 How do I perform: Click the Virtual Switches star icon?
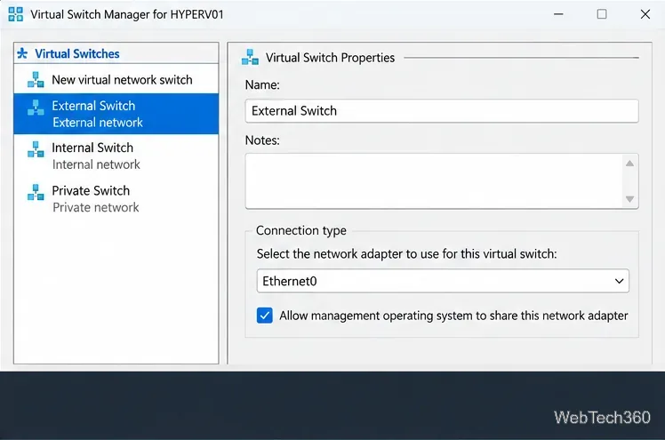(22, 53)
